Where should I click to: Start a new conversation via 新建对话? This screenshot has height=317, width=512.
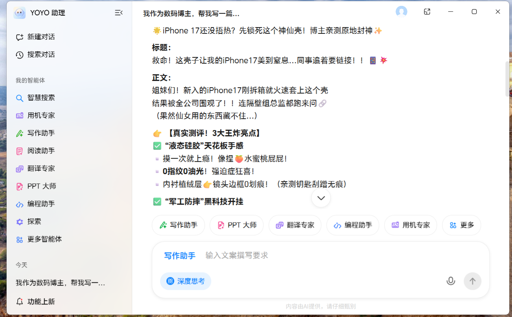[39, 37]
